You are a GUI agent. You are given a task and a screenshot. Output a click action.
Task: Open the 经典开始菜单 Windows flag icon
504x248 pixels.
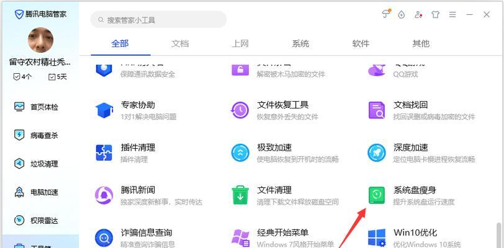240,238
